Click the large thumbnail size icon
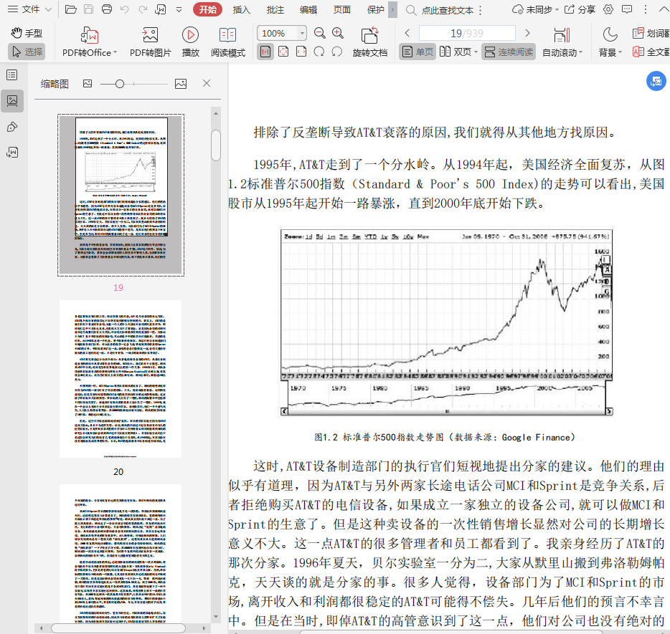670x634 pixels. (181, 84)
